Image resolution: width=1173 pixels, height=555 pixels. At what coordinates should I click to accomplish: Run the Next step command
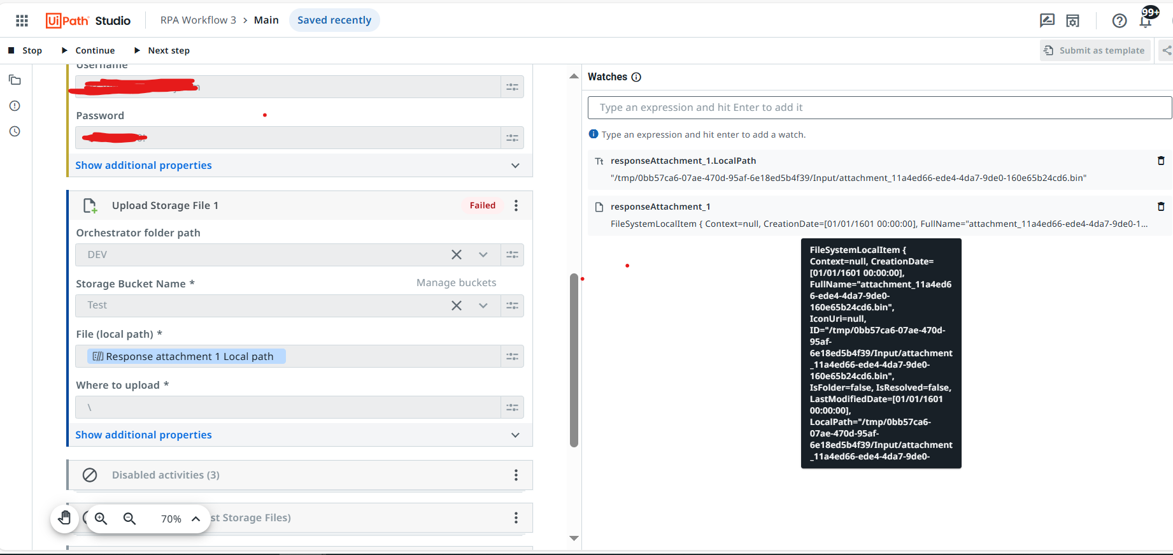point(162,50)
